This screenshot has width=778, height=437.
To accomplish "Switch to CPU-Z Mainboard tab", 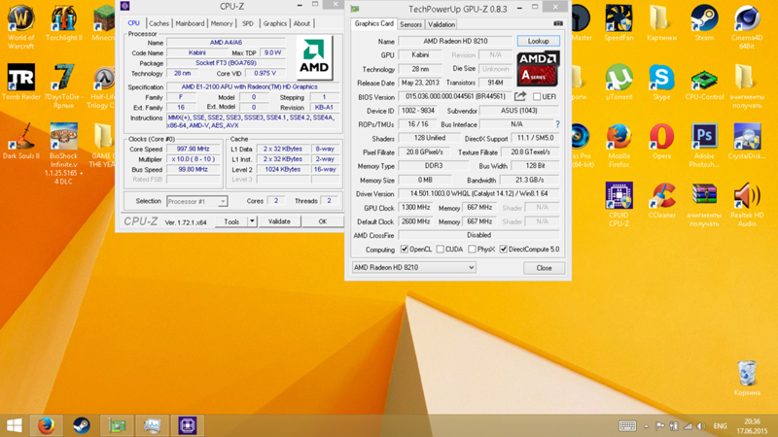I will pyautogui.click(x=190, y=23).
